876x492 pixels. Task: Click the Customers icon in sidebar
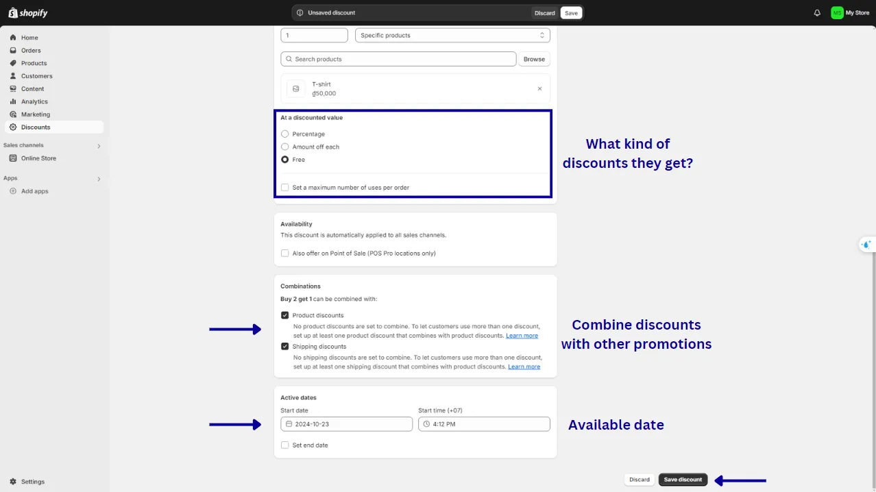[x=13, y=76]
